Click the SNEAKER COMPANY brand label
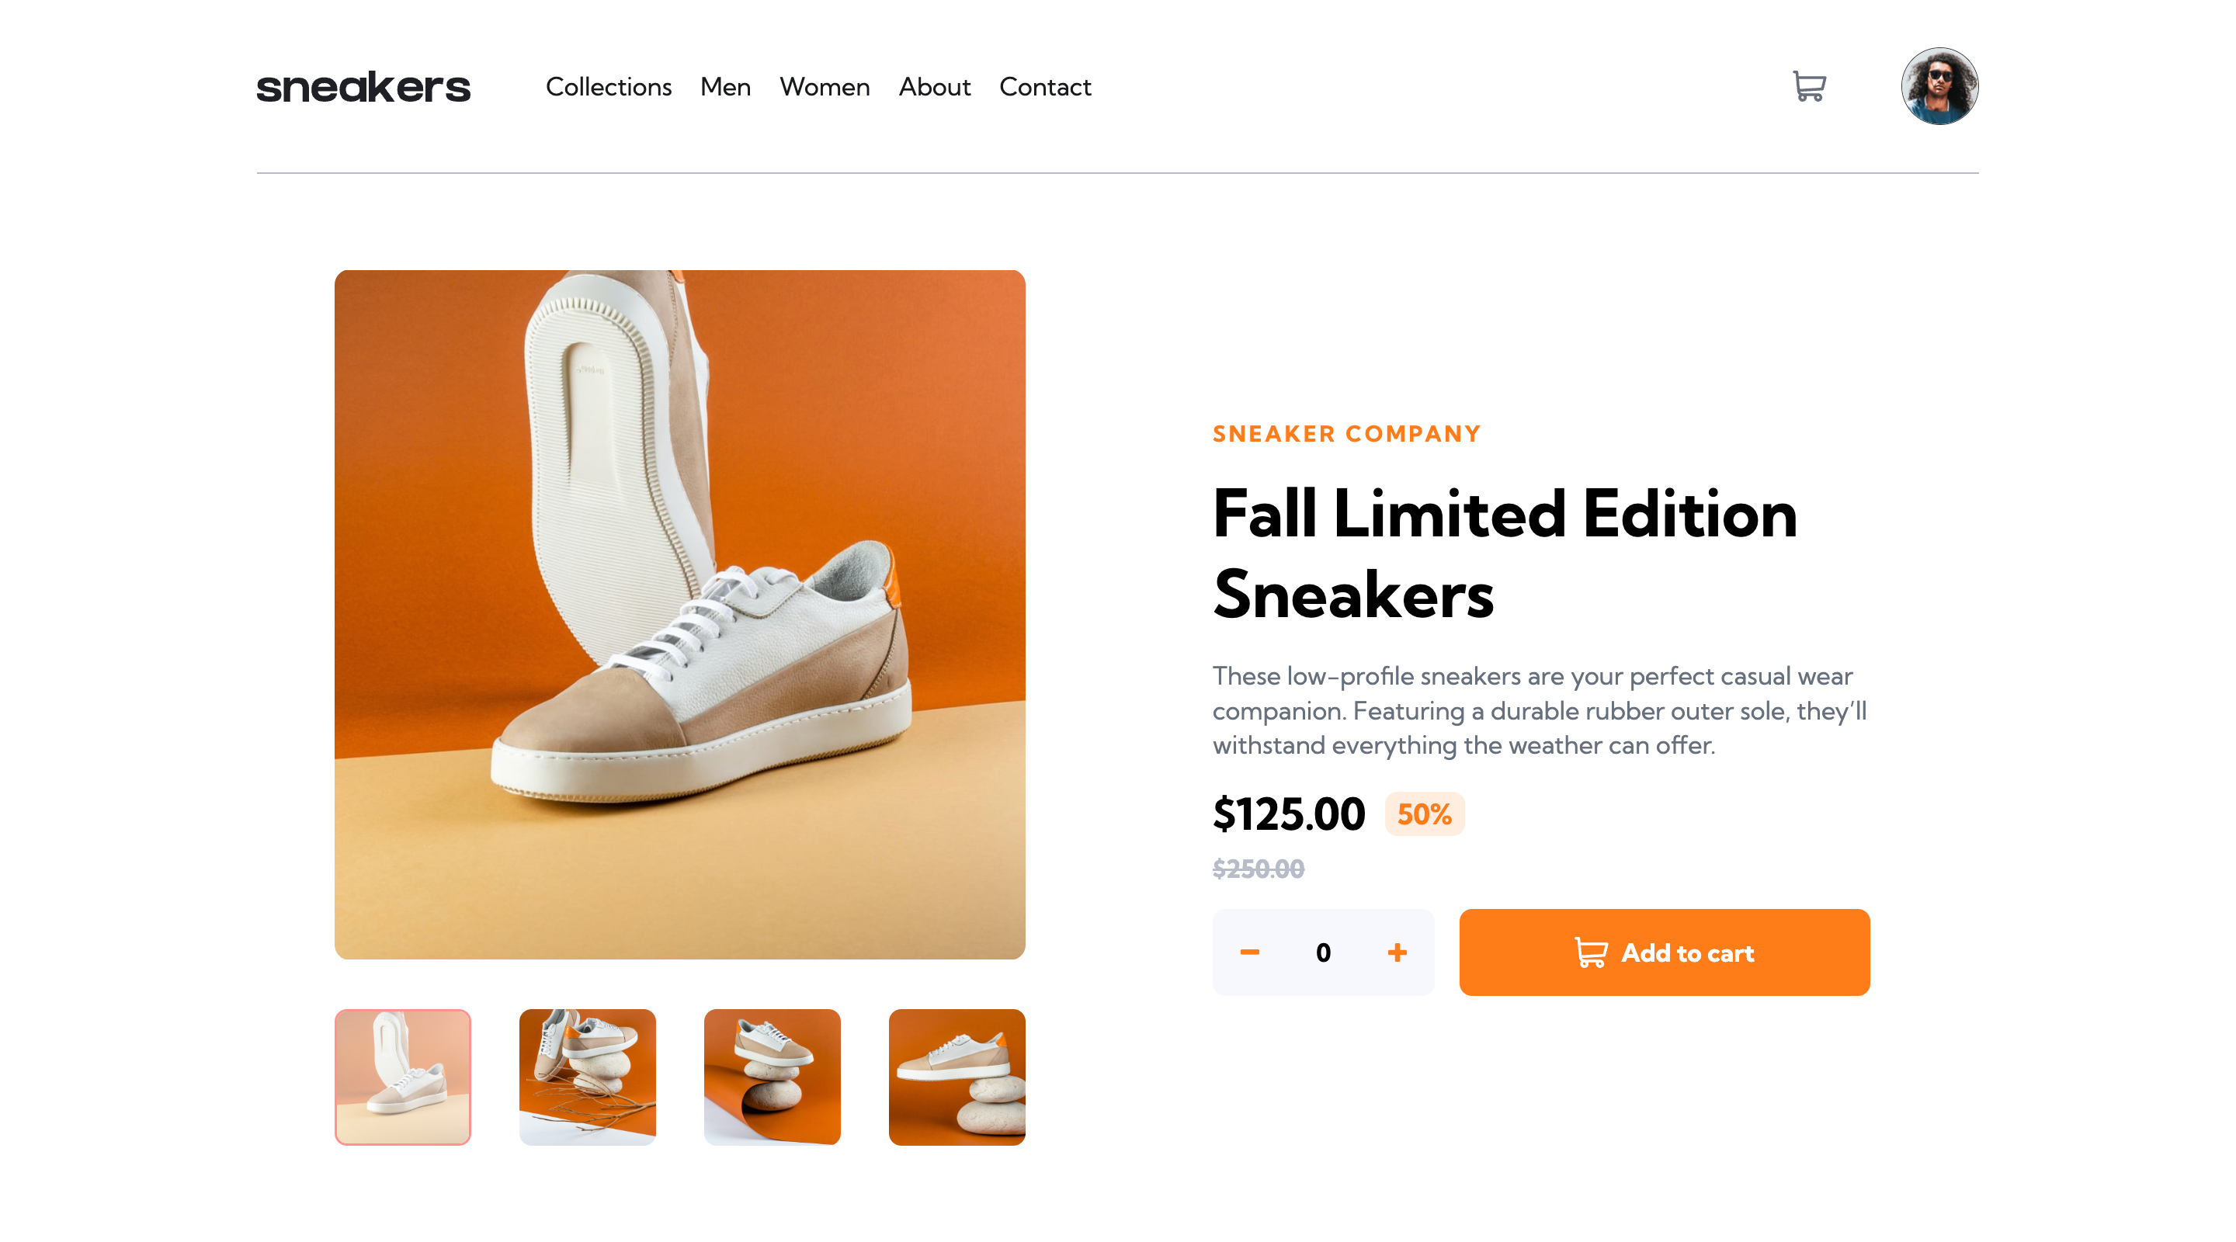Image resolution: width=2236 pixels, height=1242 pixels. click(x=1346, y=434)
